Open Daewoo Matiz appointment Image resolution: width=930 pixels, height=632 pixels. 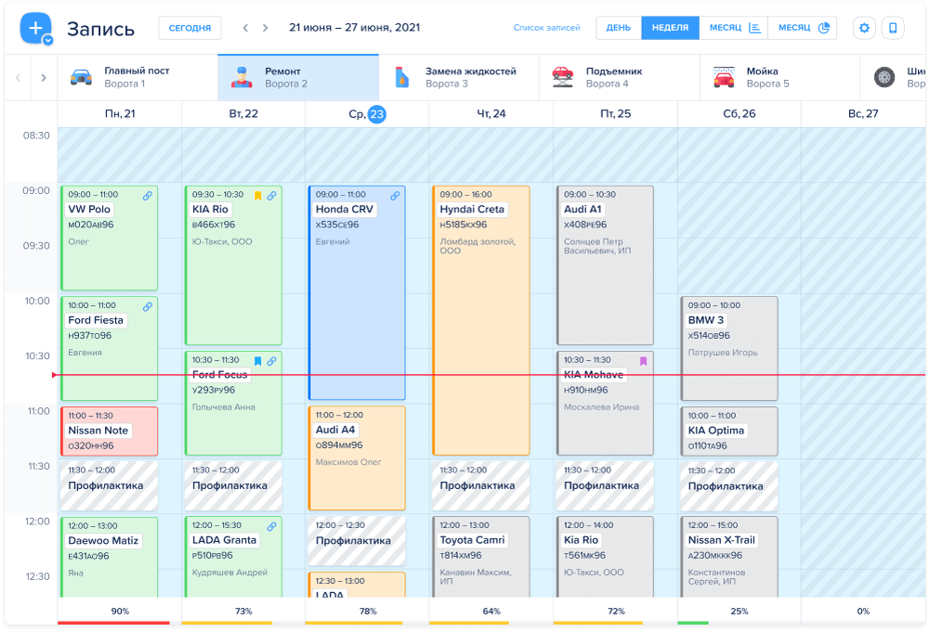click(109, 557)
